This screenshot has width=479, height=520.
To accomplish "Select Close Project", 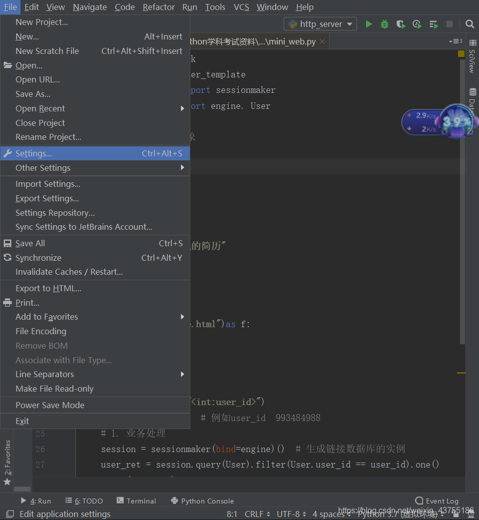I will point(95,123).
